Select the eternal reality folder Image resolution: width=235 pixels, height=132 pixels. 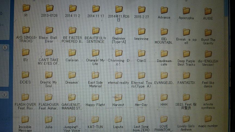(118, 75)
